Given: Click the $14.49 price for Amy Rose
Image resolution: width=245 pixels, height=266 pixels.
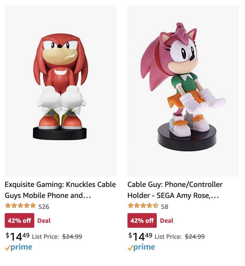Looking at the screenshot, I should [140, 237].
